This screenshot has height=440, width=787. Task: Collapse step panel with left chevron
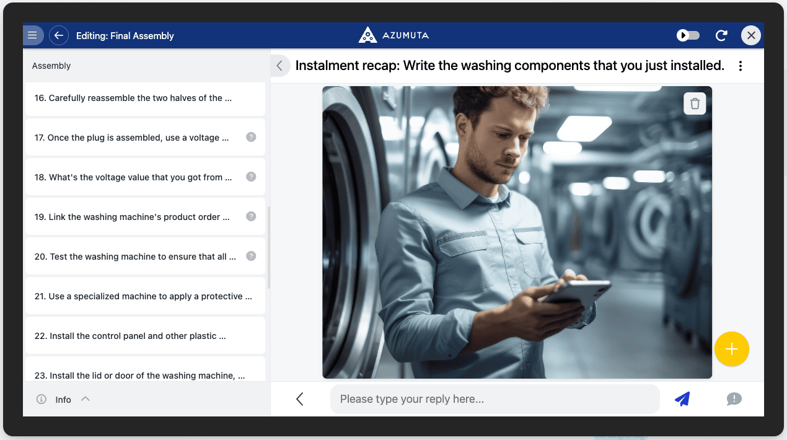279,66
